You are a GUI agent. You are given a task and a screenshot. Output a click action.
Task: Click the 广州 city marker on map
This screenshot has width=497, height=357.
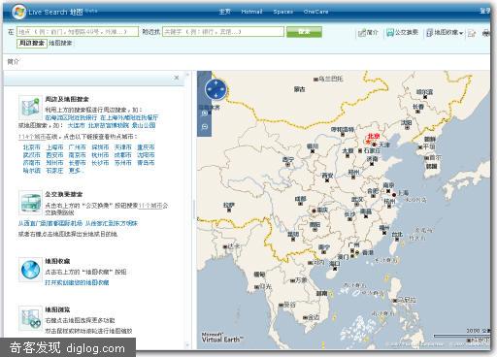352,250
